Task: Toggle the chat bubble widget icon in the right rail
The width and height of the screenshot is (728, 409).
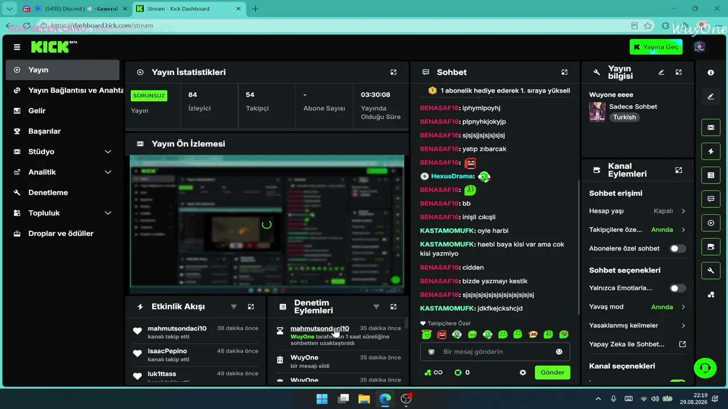Action: [x=711, y=199]
